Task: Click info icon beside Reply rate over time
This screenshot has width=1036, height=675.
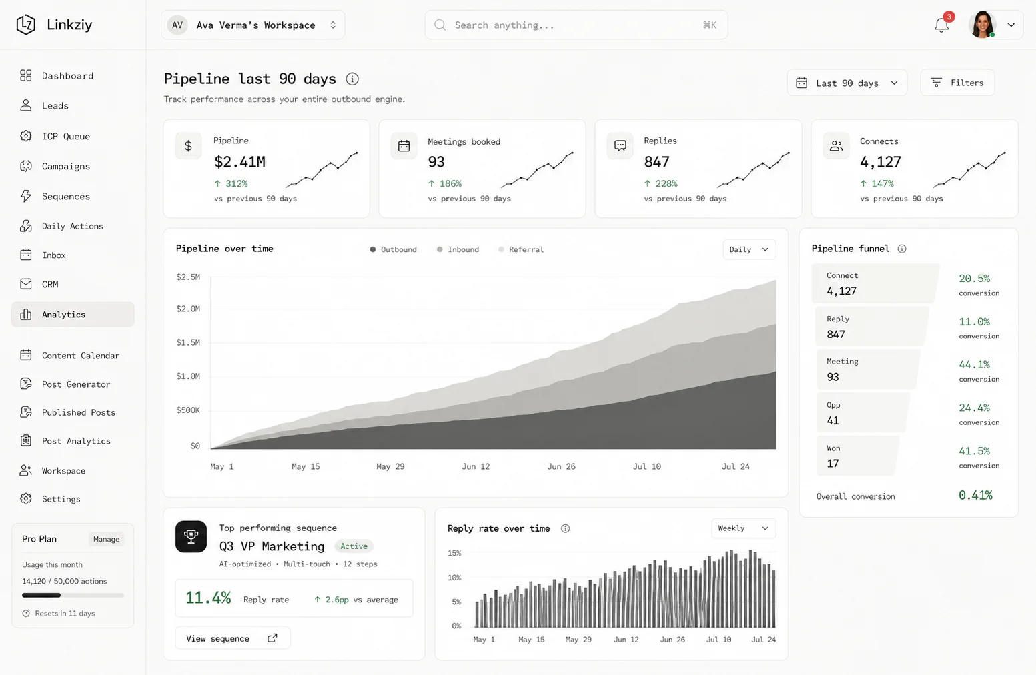Action: [x=565, y=528]
